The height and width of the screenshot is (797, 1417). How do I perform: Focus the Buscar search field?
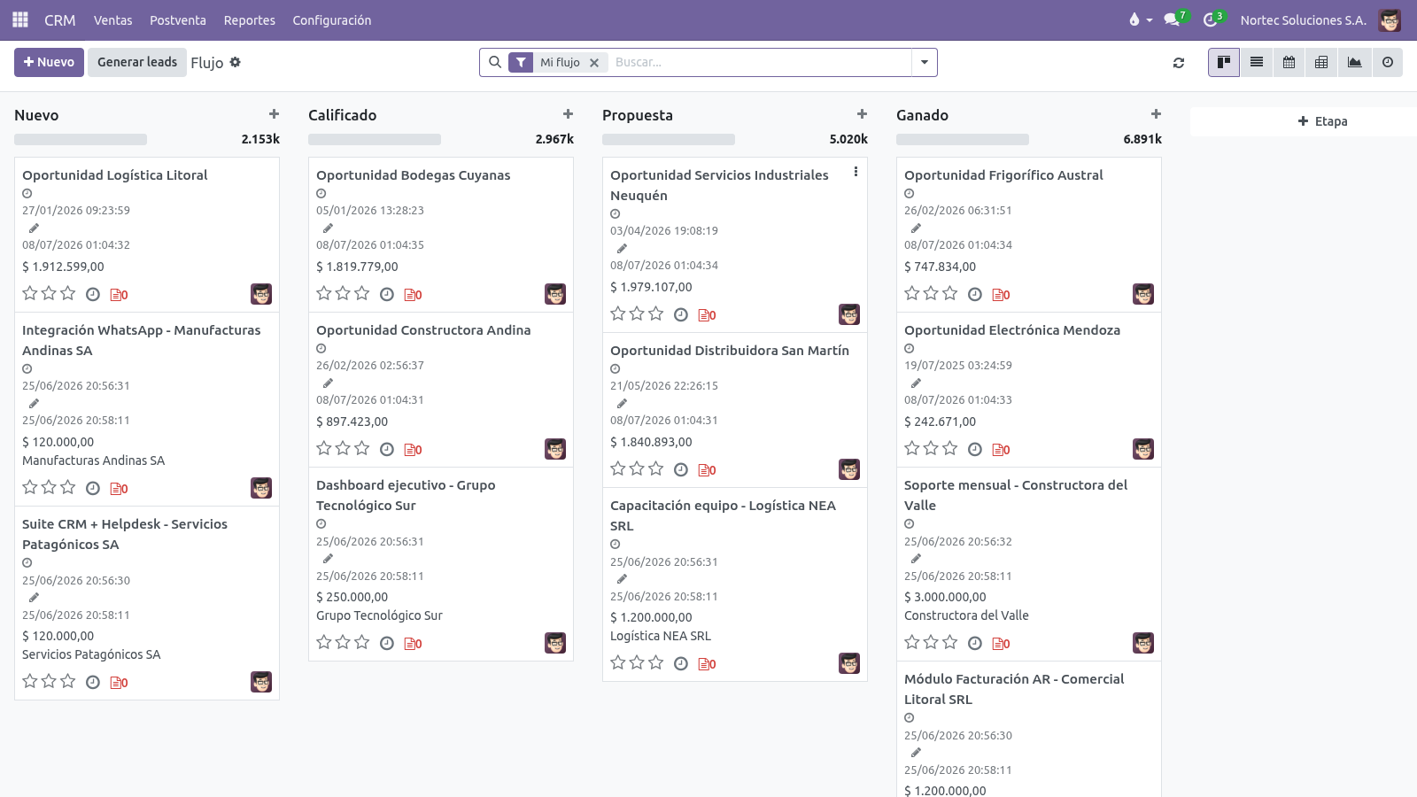pos(760,62)
